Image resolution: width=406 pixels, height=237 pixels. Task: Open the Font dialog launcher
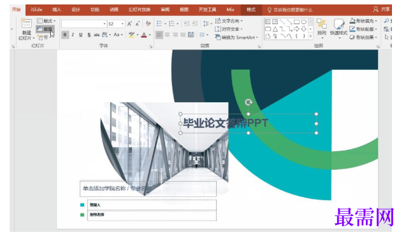[151, 47]
